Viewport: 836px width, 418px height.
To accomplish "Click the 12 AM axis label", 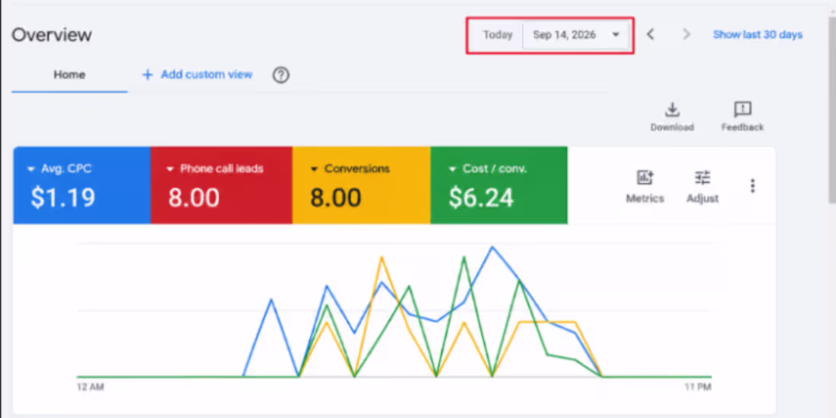I will [x=90, y=387].
